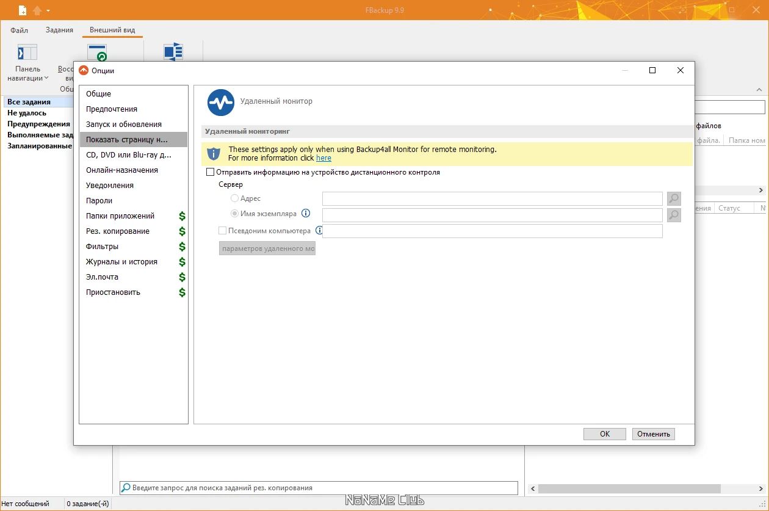Click the dollar icon beside Папки приложений
The image size is (769, 511).
[182, 216]
